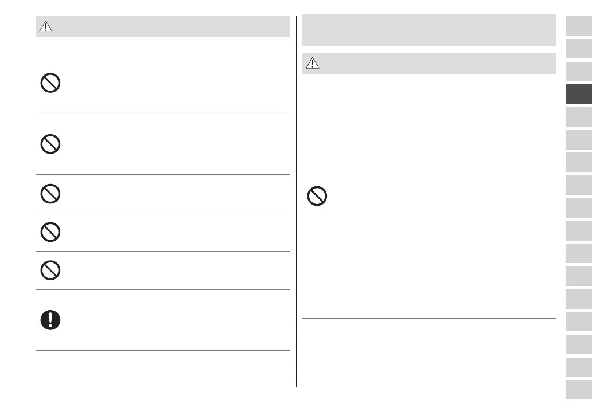Select the second-to-last side index tab

[578, 367]
